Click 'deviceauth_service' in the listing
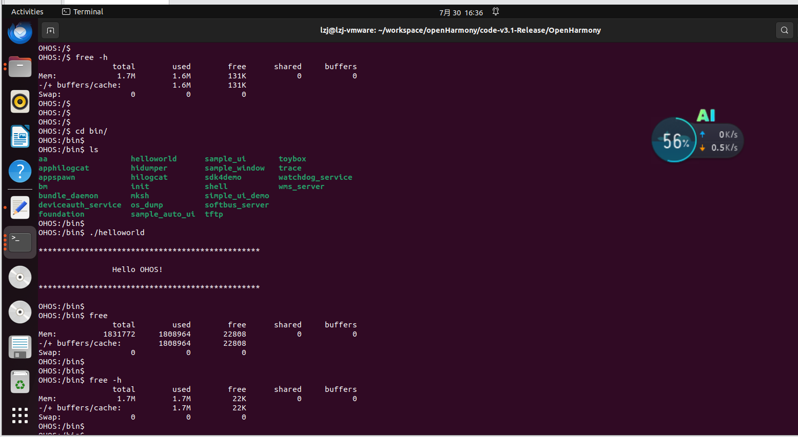Image resolution: width=798 pixels, height=437 pixels. [80, 205]
